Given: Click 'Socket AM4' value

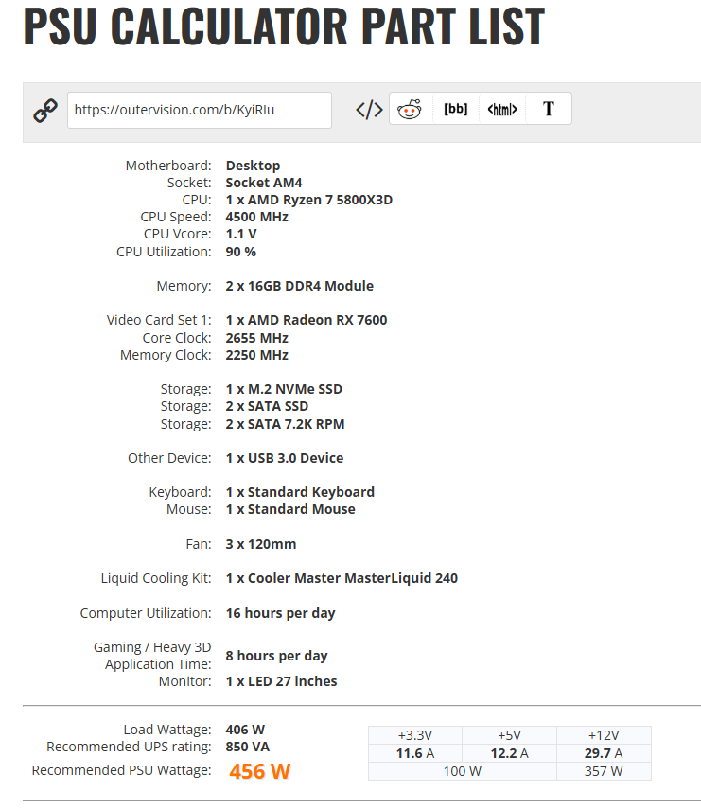Looking at the screenshot, I should 264,183.
